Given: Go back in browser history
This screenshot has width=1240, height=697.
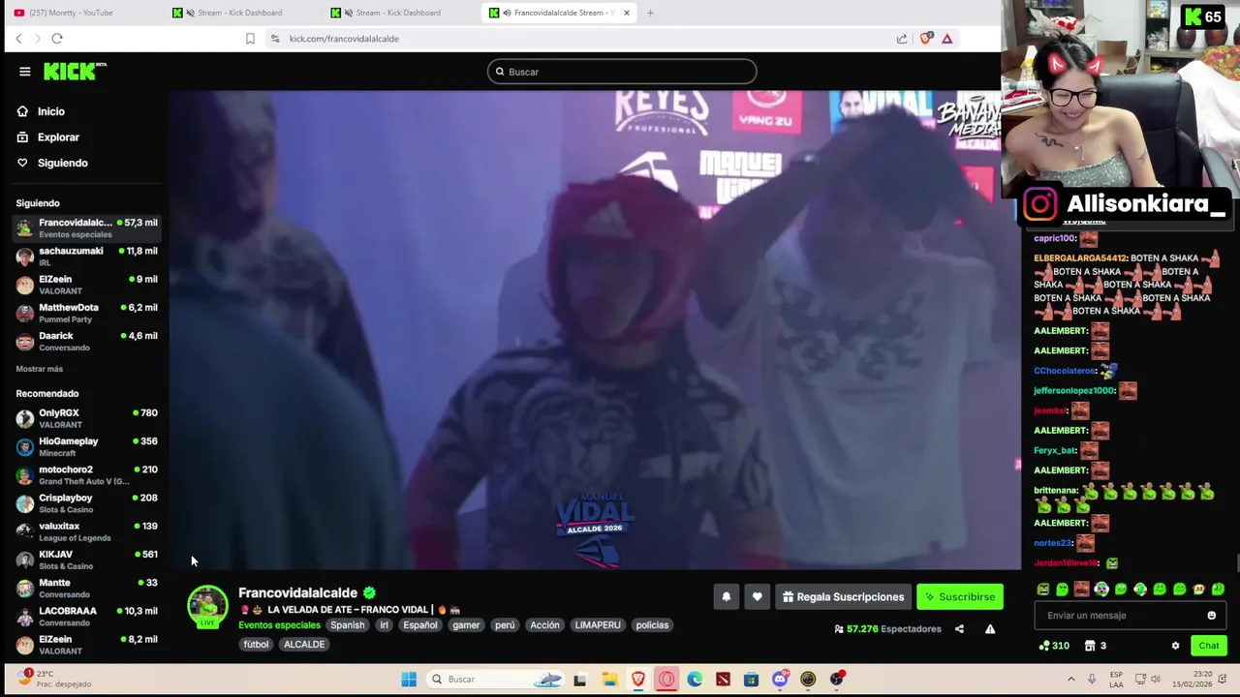Looking at the screenshot, I should [x=18, y=39].
